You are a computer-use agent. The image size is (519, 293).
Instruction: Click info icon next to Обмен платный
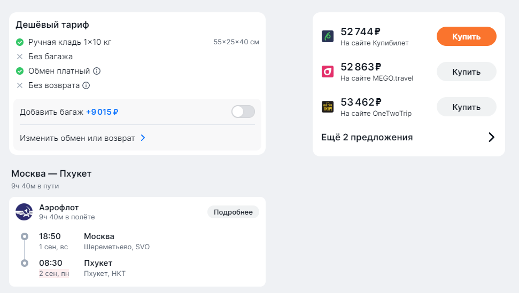pos(97,71)
